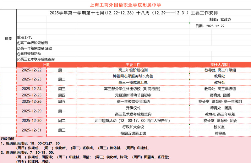Click the 博雅网志愿服务时长完善 task cell
The height and width of the screenshot is (163, 251).
point(133,76)
